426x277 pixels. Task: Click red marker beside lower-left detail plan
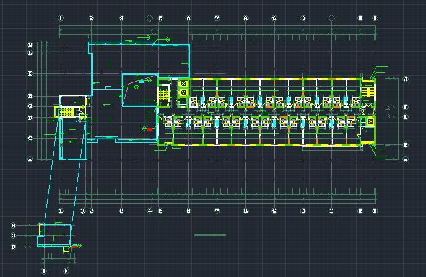(75, 246)
